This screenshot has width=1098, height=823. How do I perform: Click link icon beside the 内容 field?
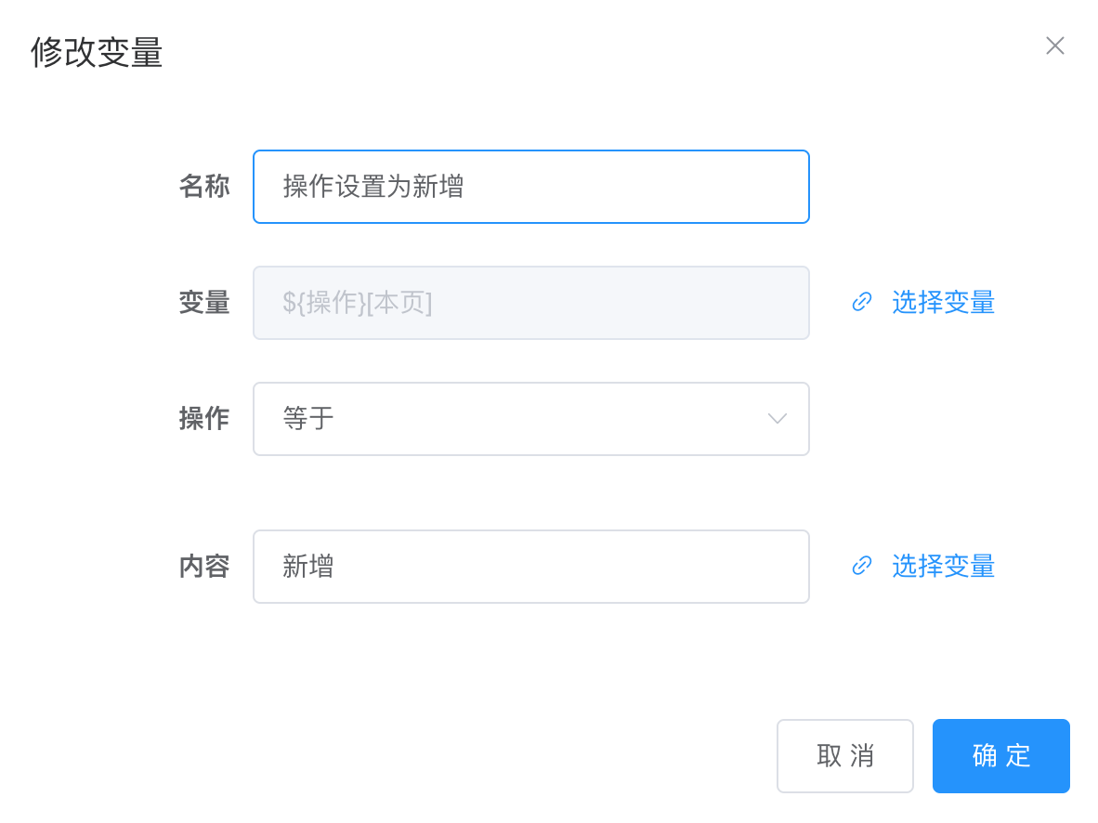[x=862, y=566]
